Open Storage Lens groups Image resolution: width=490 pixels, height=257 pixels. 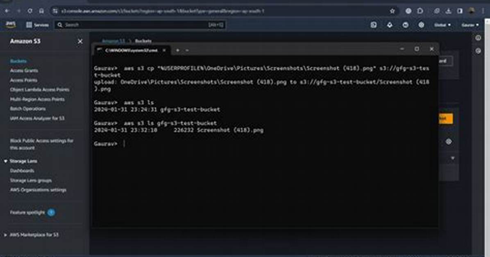click(x=31, y=180)
